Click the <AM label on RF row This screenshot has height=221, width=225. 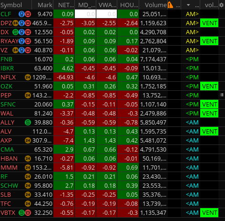pos(192,177)
